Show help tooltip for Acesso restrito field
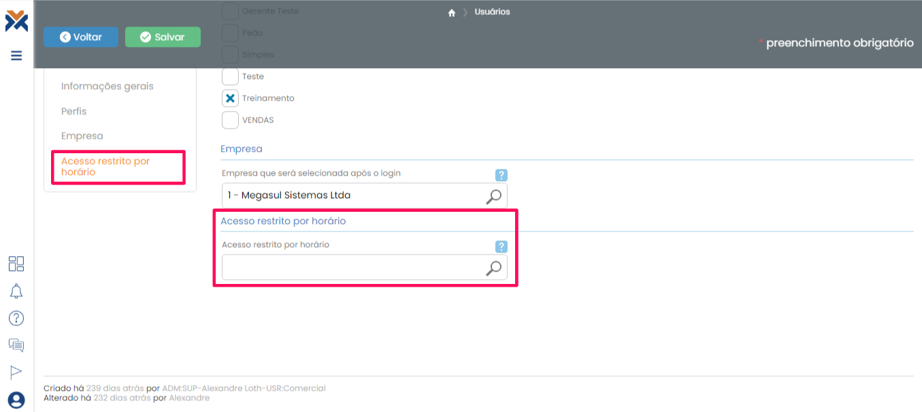922x412 pixels. 501,247
